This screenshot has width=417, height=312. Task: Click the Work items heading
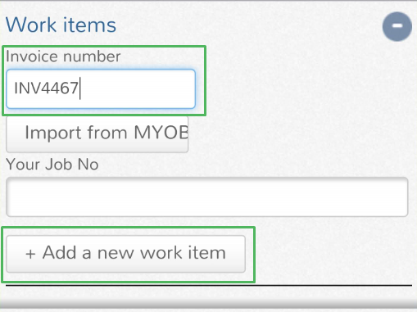click(x=61, y=25)
